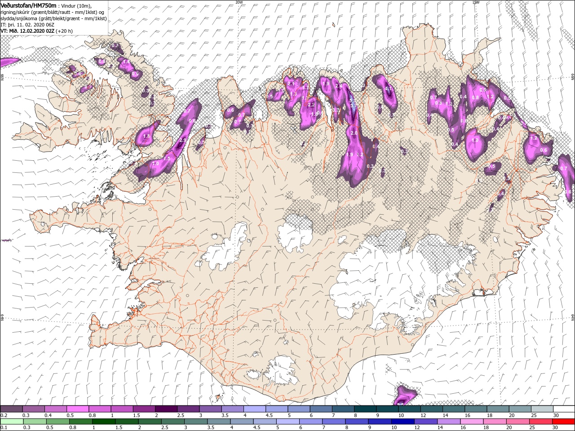
Task: Pick the dark teal 8–9 snow-scale swatch
Action: tap(365, 409)
